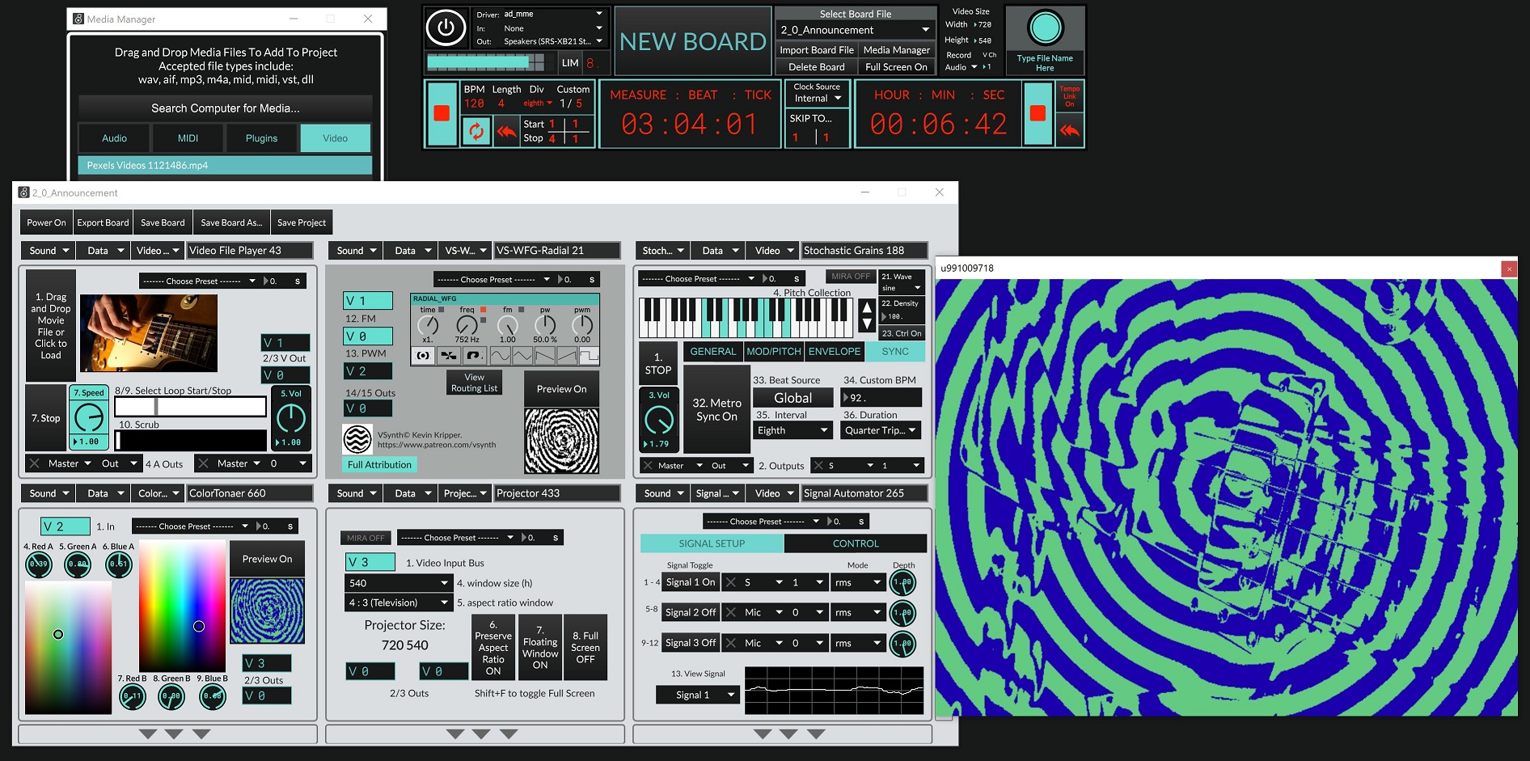
Task: Click the measure transport red stop button
Action: pyautogui.click(x=442, y=113)
